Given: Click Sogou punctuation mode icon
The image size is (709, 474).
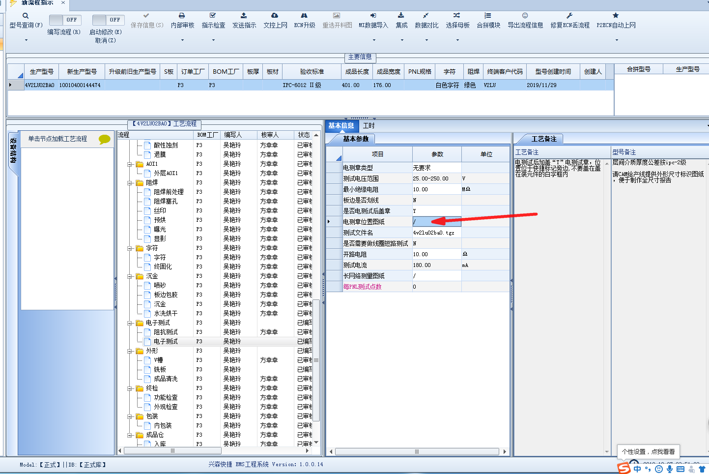Looking at the screenshot, I should point(648,469).
